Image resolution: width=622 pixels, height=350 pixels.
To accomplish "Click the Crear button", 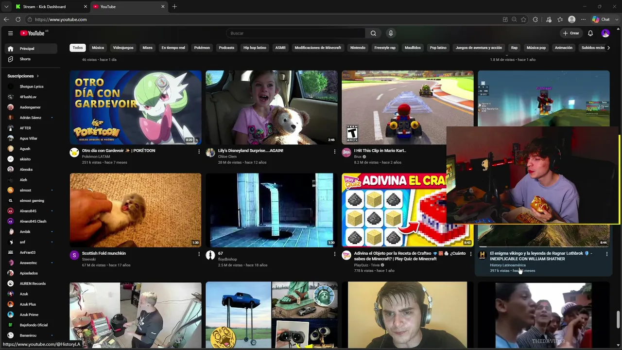I will click(x=571, y=33).
